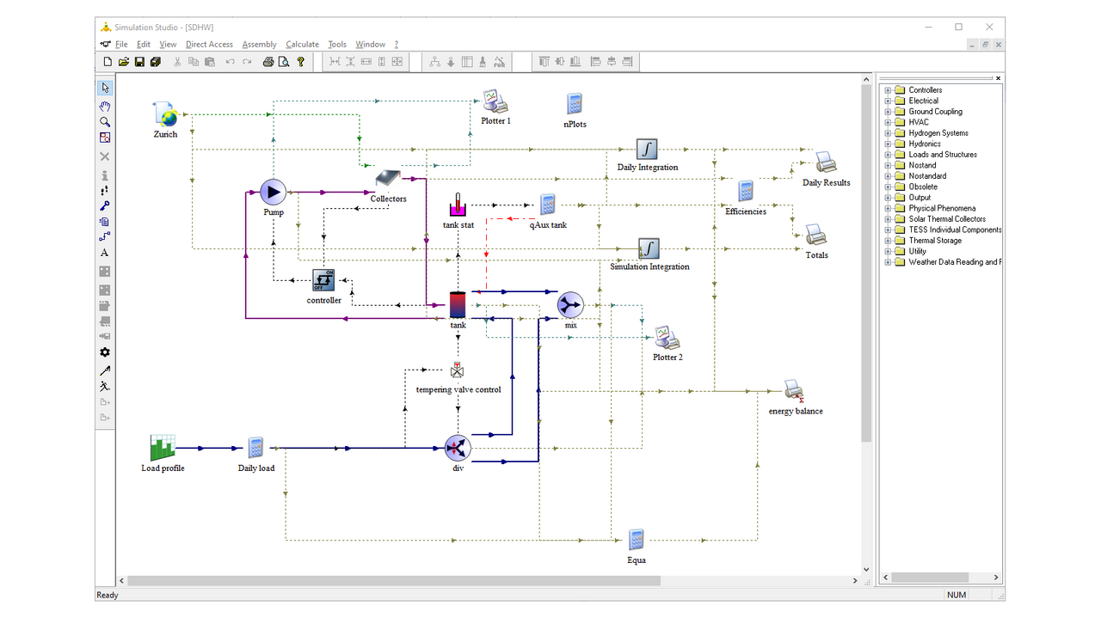
Task: Select the Daily Integration component
Action: [x=647, y=150]
